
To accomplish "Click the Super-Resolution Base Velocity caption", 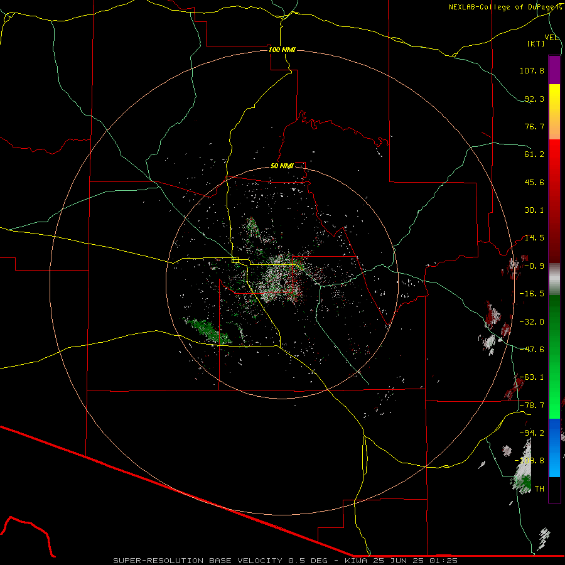I will click(x=286, y=561).
